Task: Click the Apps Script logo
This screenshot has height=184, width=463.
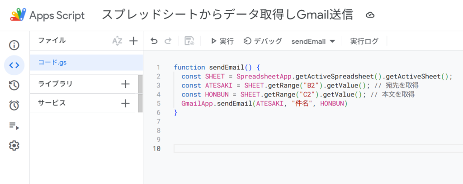Action: (x=18, y=15)
